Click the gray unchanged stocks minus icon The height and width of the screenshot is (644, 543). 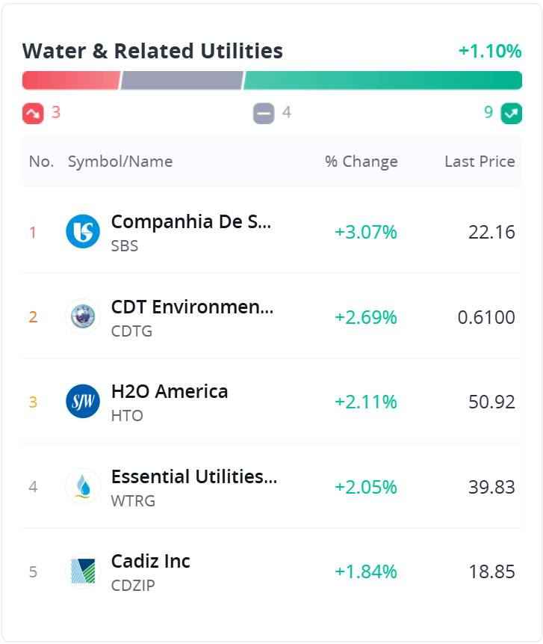264,113
